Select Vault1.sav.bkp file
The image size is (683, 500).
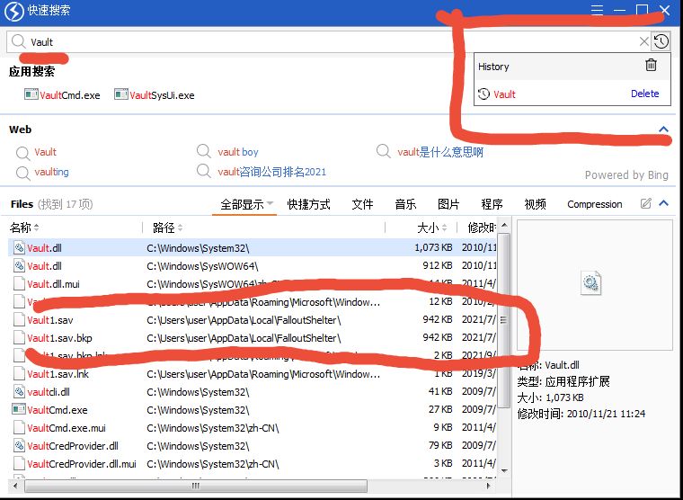point(253,338)
